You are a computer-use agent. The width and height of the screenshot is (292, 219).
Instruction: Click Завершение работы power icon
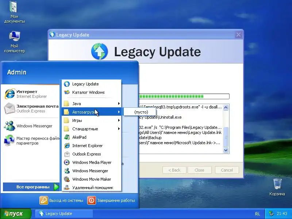point(92,200)
